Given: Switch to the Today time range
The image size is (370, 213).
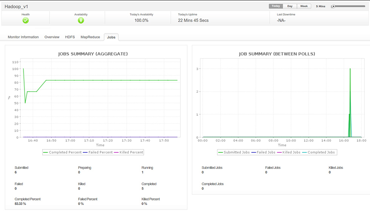Looking at the screenshot, I should pos(276,6).
